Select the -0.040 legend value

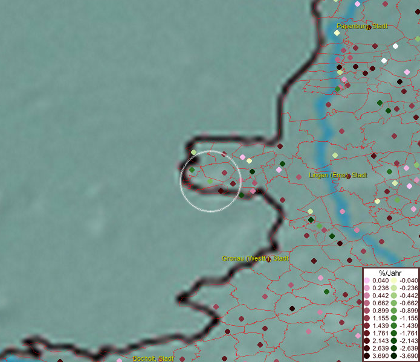tap(409, 281)
